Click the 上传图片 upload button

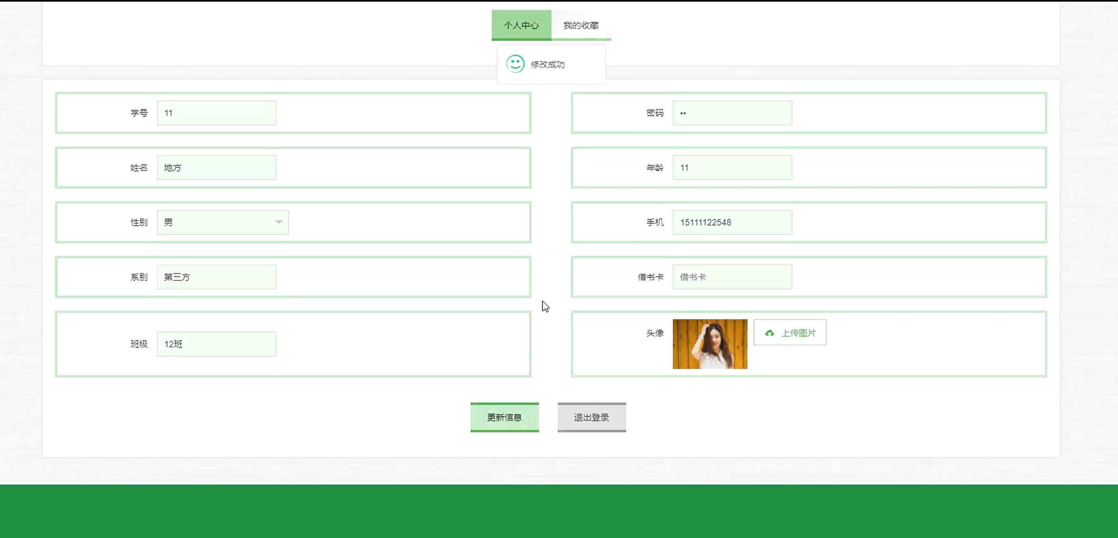[790, 332]
